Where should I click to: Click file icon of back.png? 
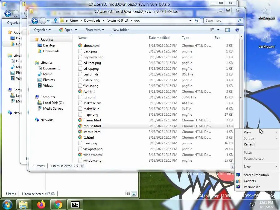coord(80,51)
